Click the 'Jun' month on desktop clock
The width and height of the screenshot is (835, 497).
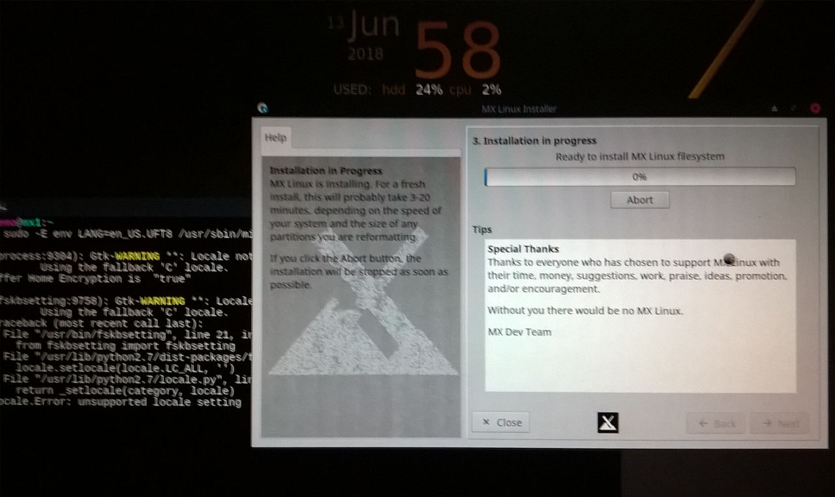pos(373,25)
